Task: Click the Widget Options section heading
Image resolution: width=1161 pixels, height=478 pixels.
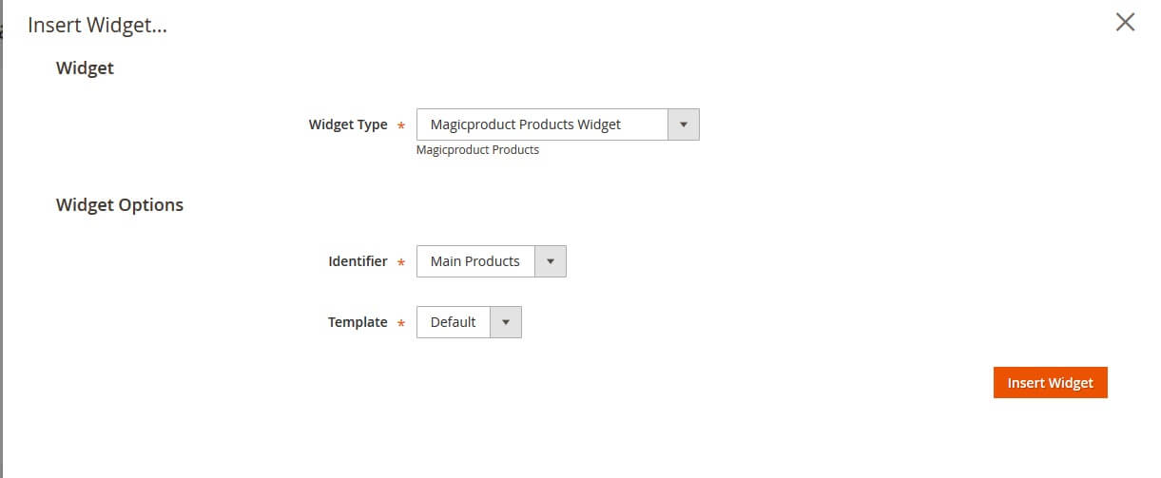Action: 120,205
